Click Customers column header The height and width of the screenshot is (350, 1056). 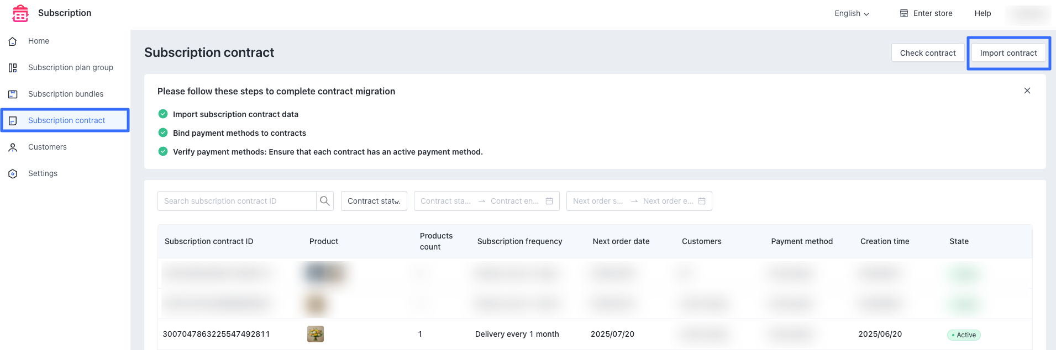[702, 241]
